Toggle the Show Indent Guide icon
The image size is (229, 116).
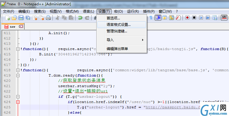(x=158, y=18)
